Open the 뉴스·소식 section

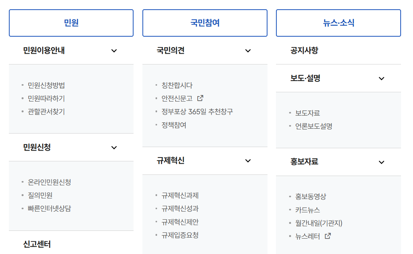coord(339,23)
